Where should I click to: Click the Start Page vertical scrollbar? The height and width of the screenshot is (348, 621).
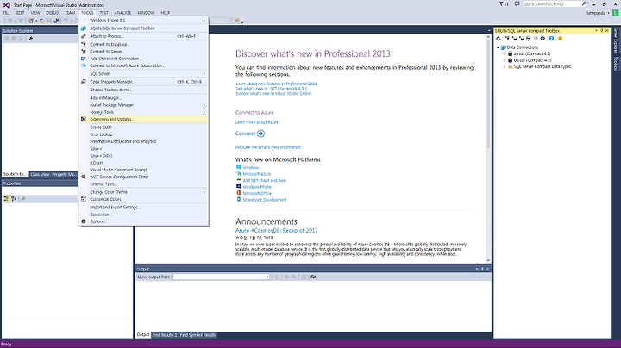coord(488,148)
